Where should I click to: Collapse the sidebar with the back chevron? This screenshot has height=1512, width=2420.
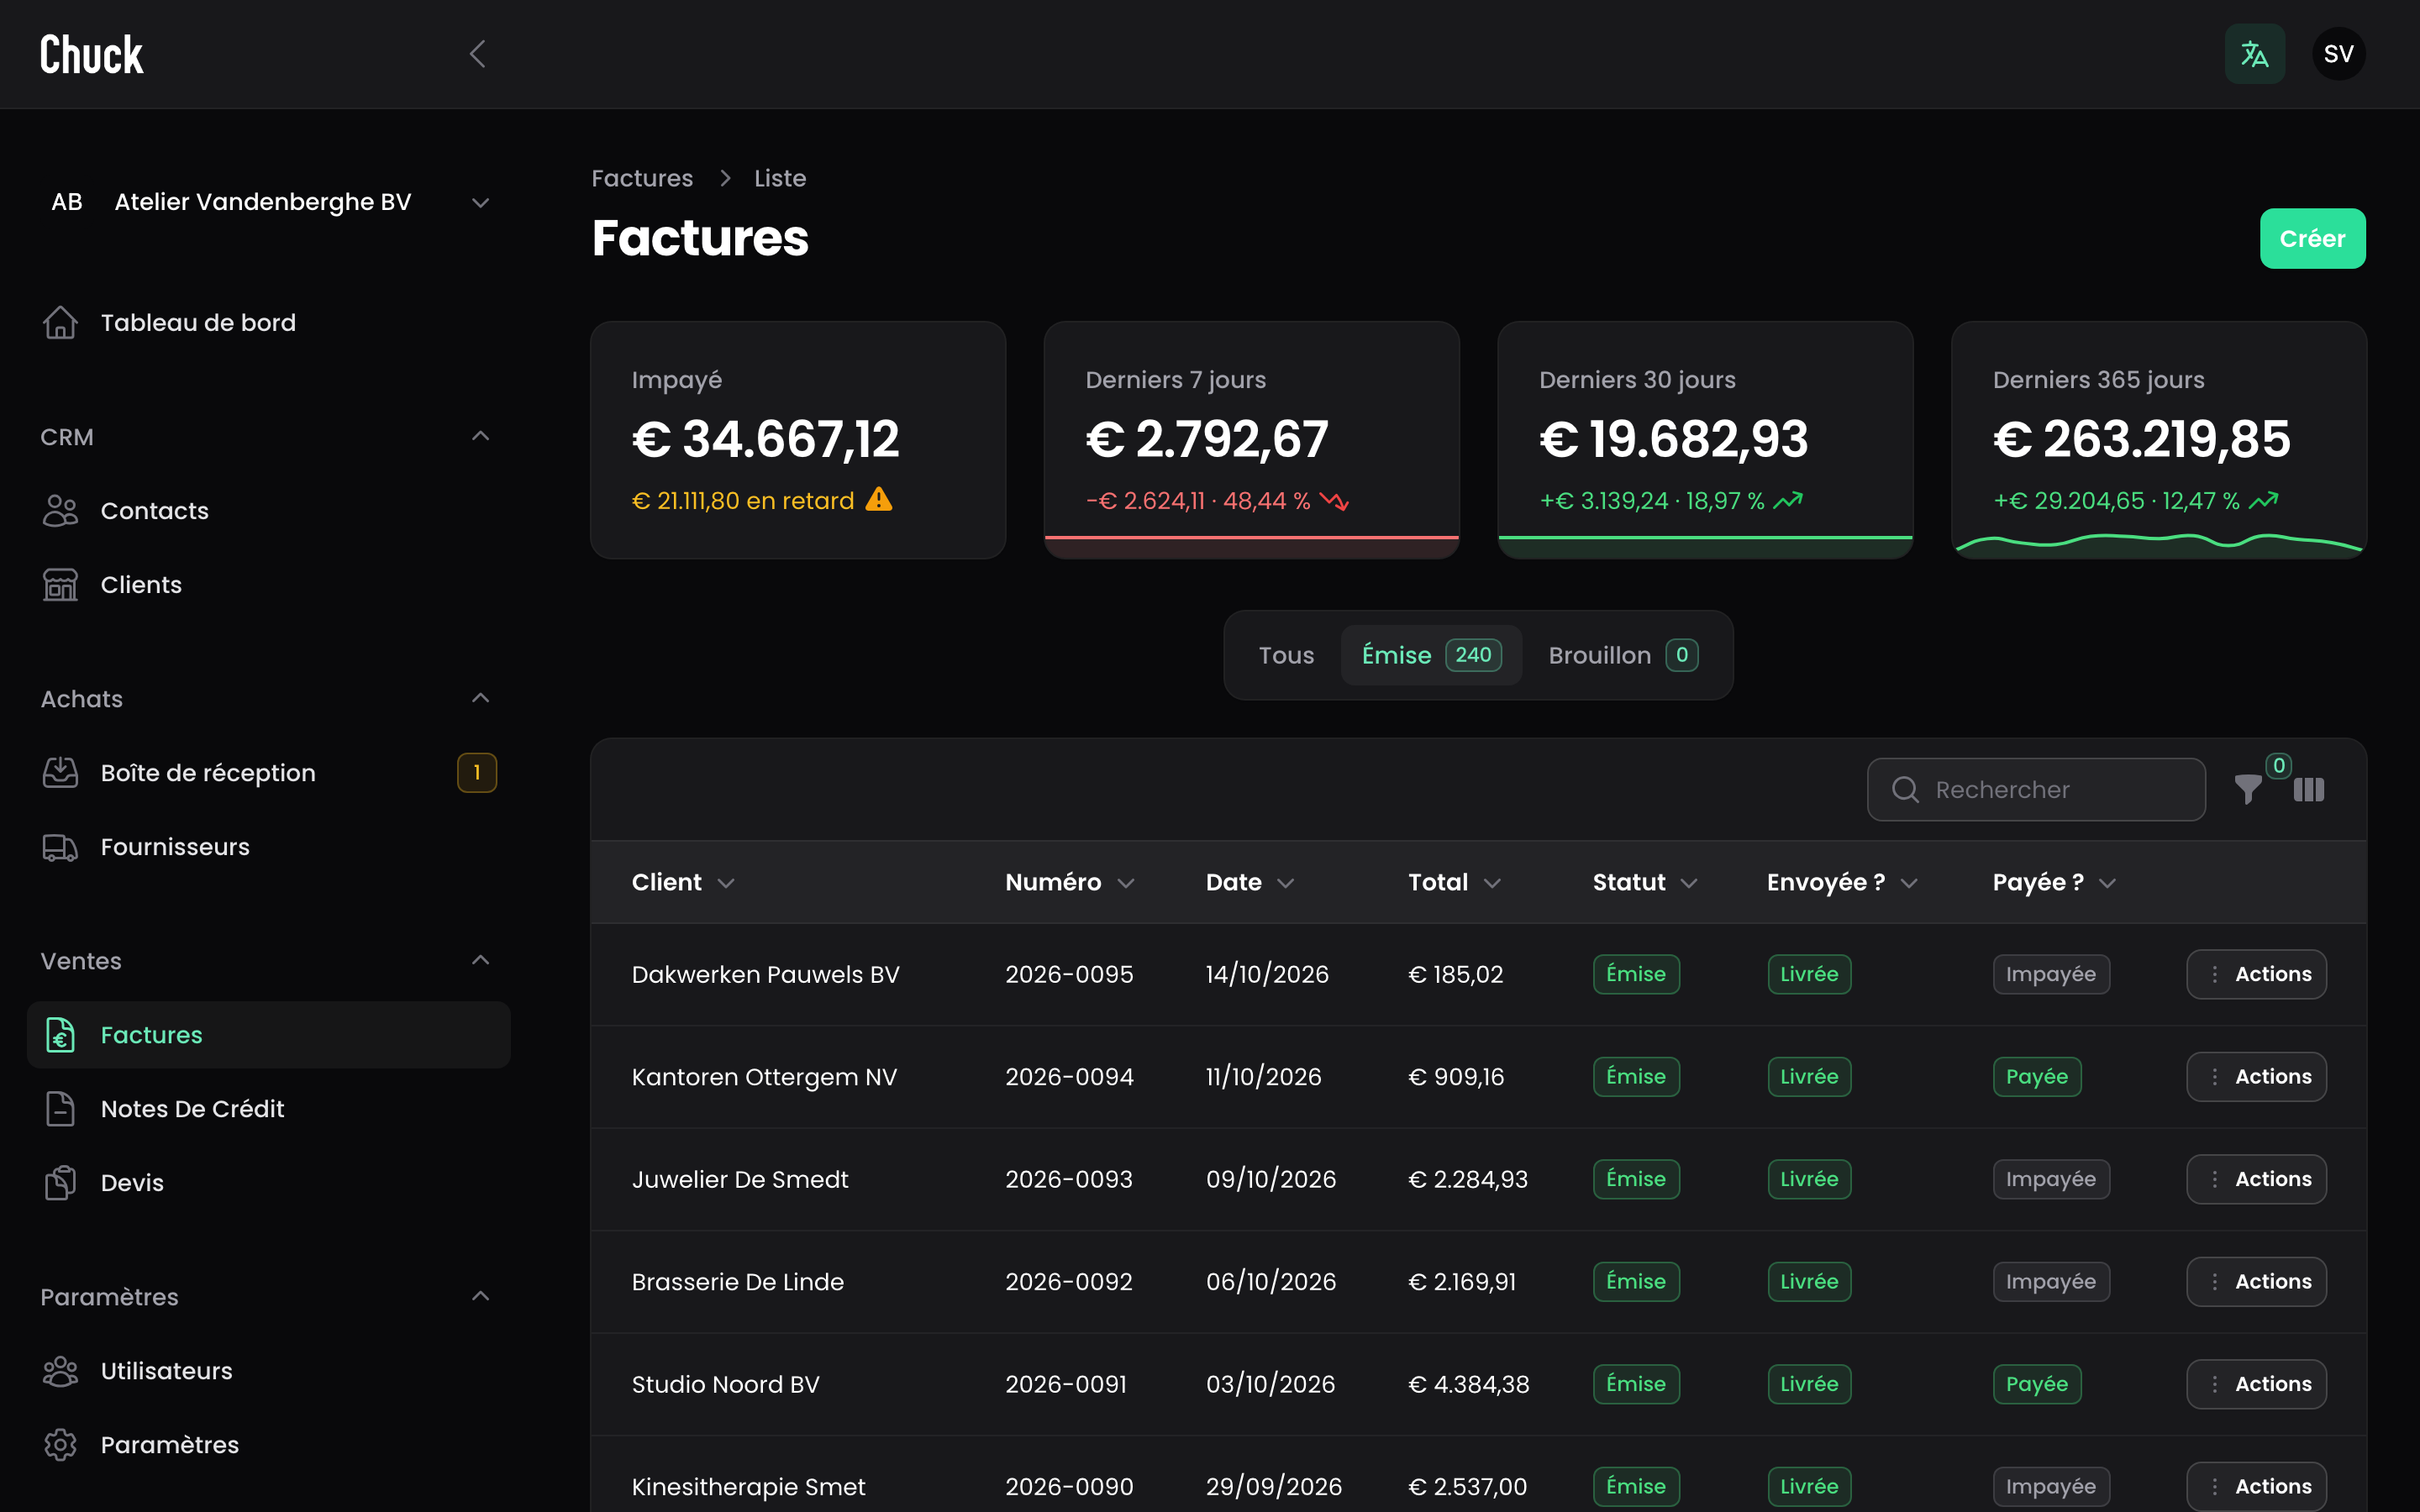tap(478, 54)
